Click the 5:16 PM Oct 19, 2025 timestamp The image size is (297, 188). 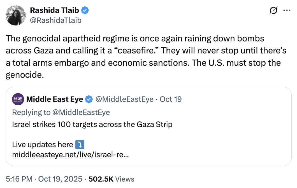44,179
